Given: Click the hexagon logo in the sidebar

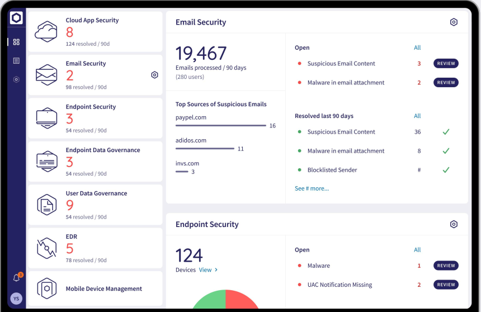Looking at the screenshot, I should [x=16, y=18].
